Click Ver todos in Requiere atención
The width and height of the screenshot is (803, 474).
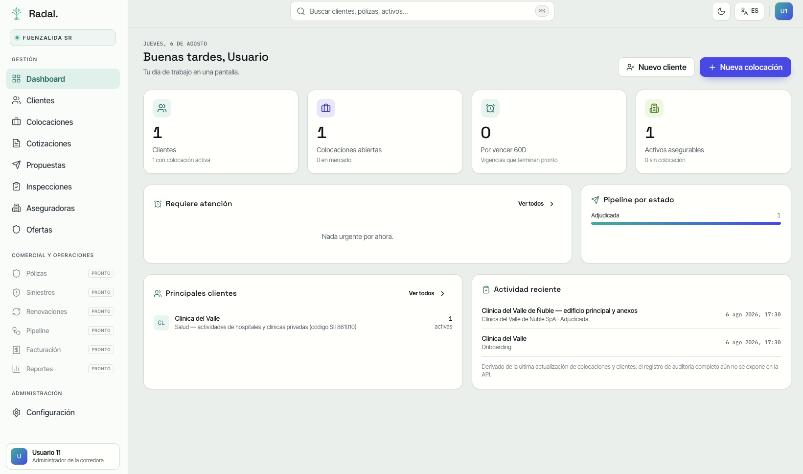point(536,204)
